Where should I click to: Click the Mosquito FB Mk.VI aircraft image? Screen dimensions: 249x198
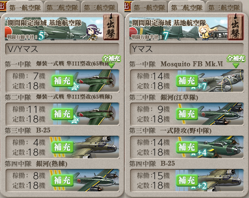point(221,81)
